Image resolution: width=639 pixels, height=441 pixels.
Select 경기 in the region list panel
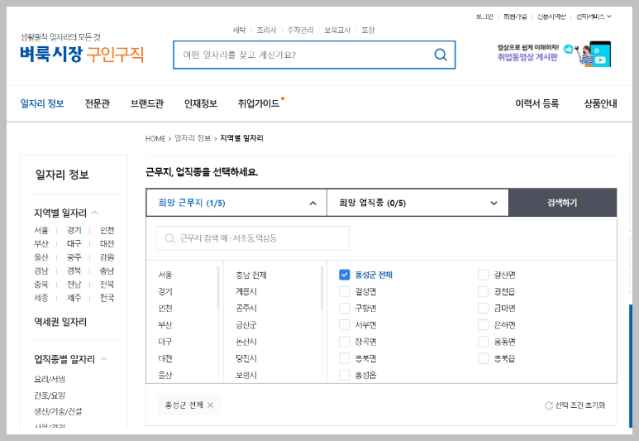pyautogui.click(x=165, y=292)
